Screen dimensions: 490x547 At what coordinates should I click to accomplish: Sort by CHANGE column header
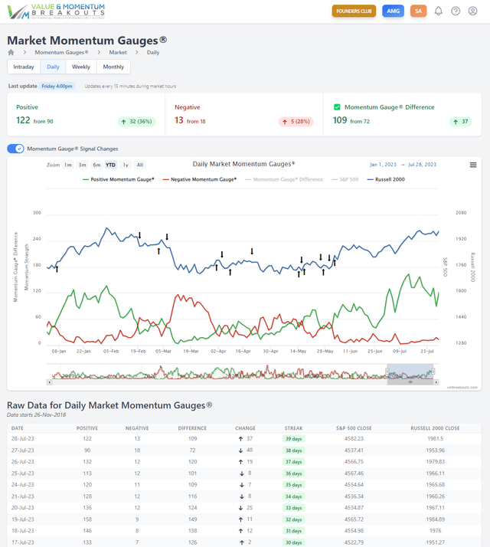245,428
